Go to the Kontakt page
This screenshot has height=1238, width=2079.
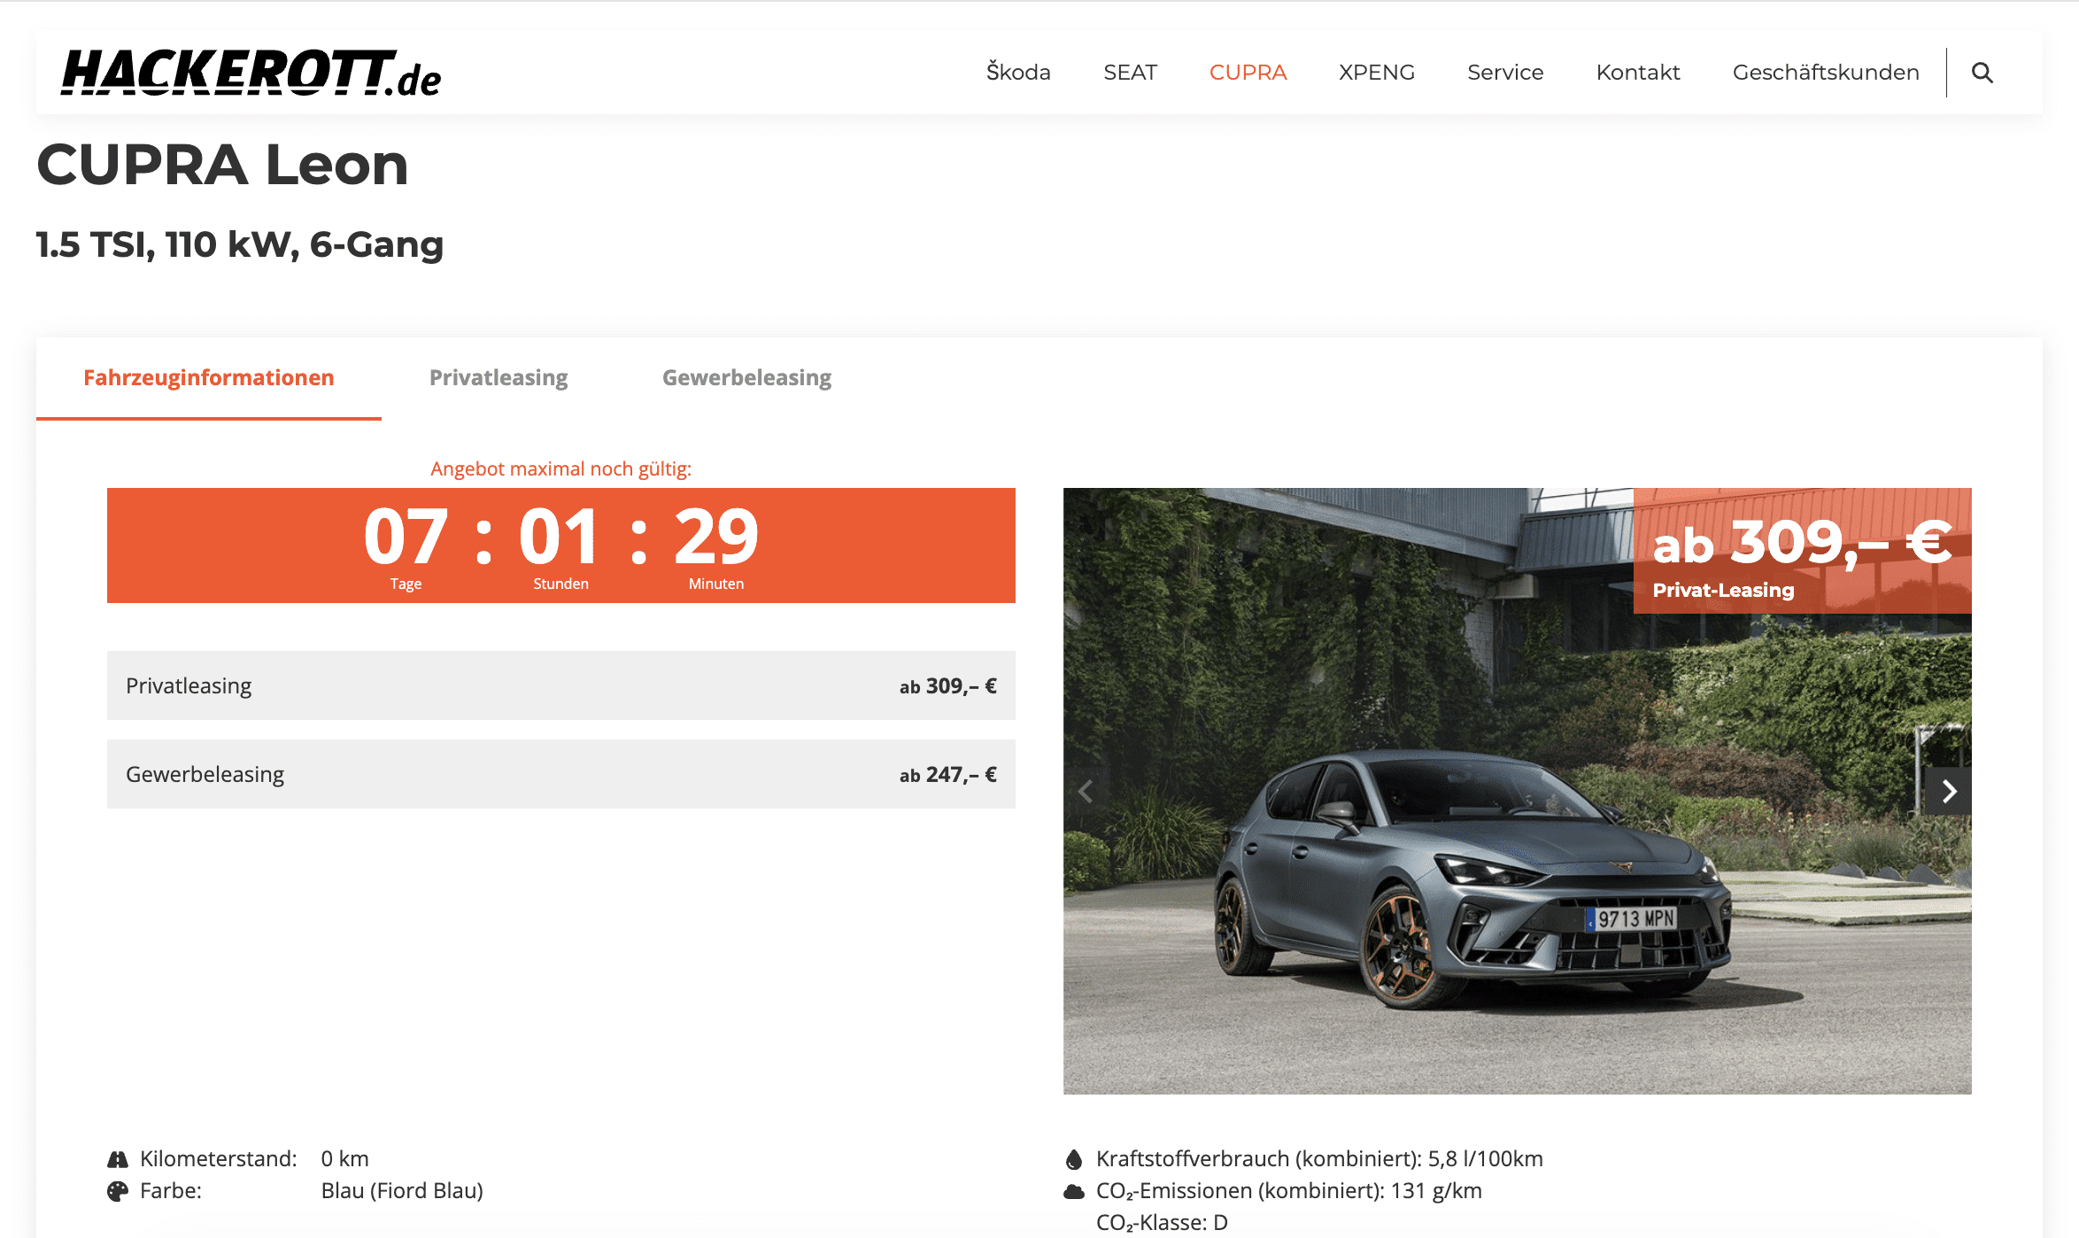(x=1637, y=73)
